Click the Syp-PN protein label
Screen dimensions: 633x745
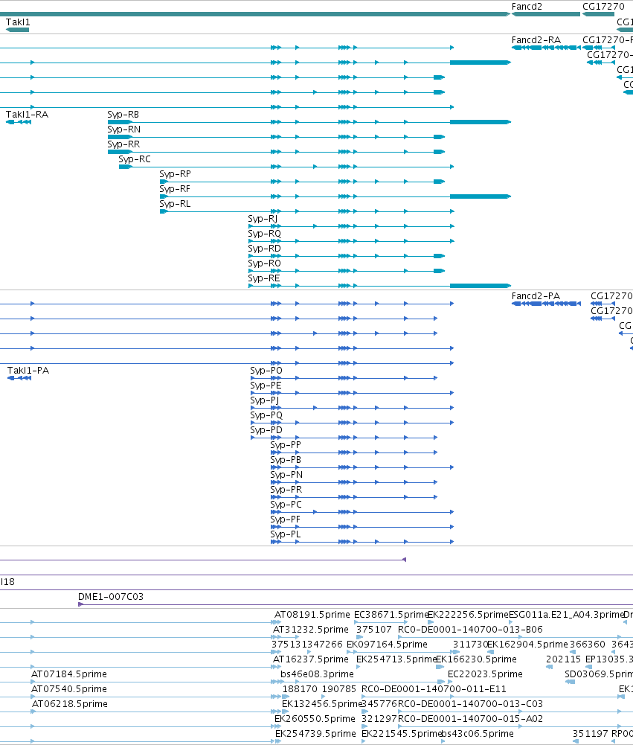click(286, 475)
